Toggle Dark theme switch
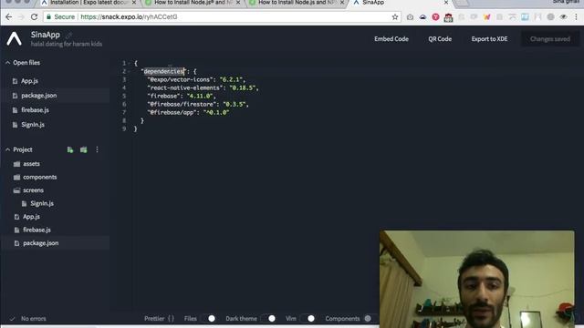This screenshot has width=584, height=328. pyautogui.click(x=268, y=318)
